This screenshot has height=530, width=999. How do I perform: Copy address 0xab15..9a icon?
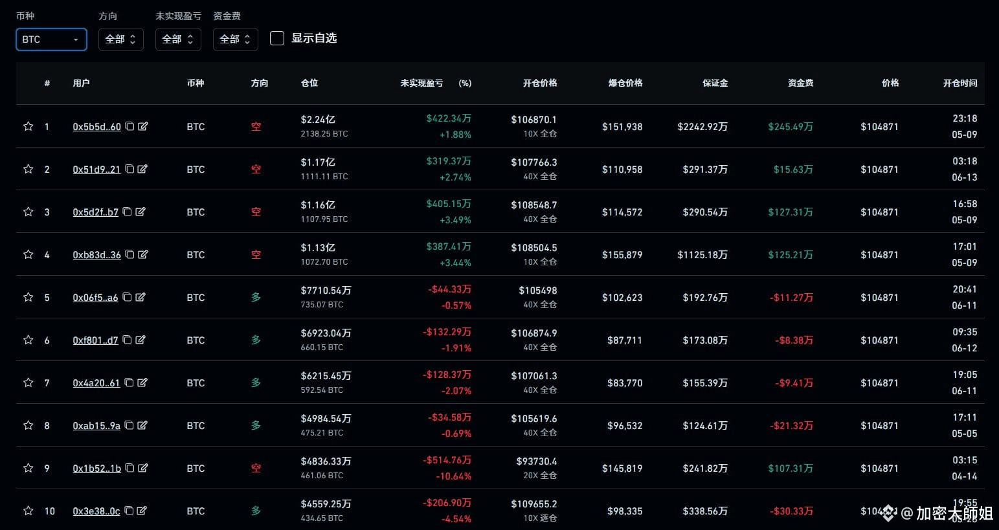[129, 425]
